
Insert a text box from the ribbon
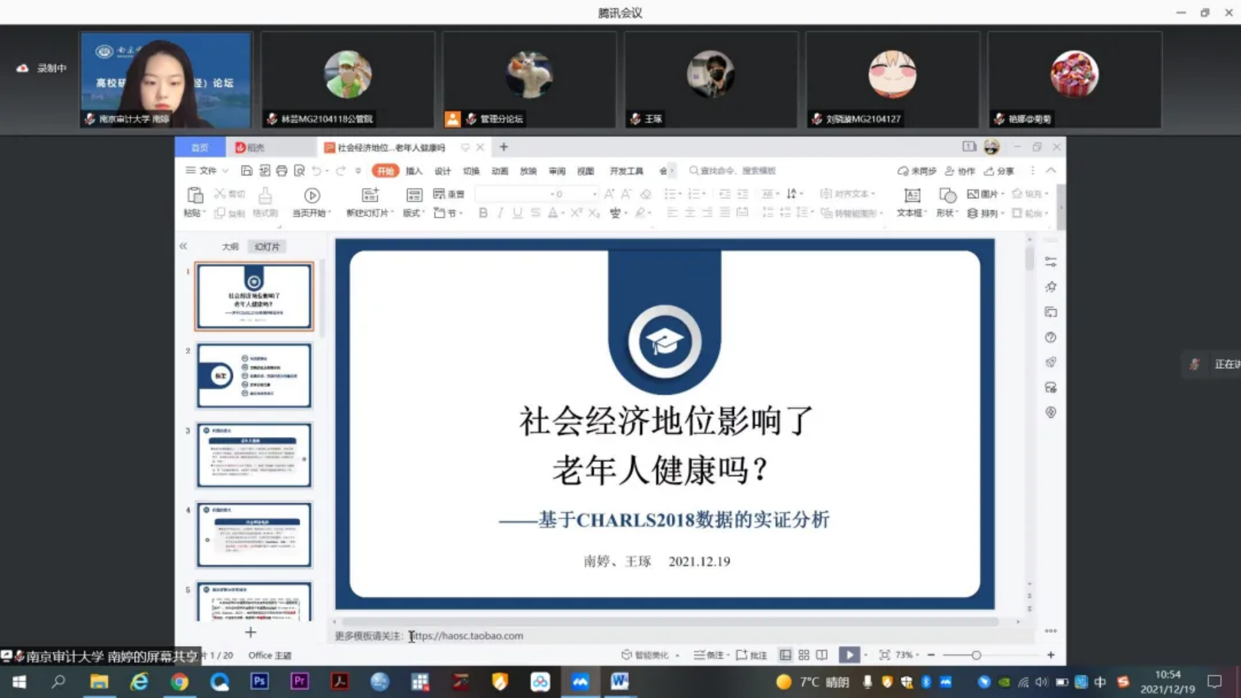coord(912,196)
